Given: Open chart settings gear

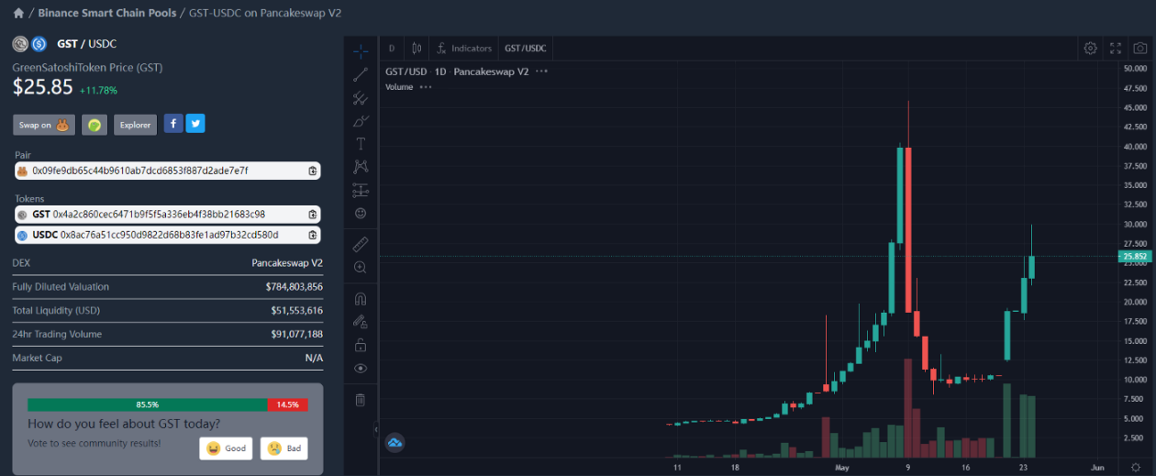Looking at the screenshot, I should click(1090, 49).
